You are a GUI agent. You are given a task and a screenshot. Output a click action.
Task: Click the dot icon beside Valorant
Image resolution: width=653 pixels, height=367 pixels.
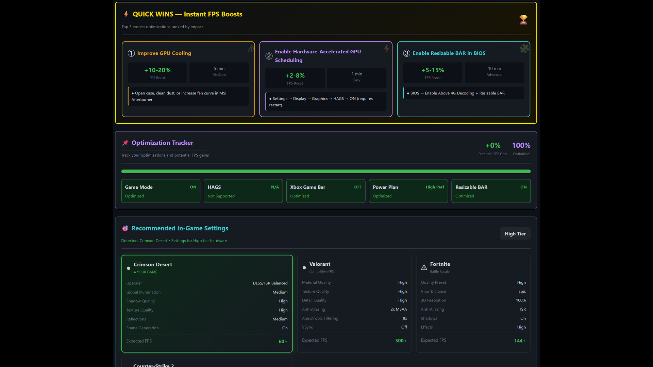(x=304, y=268)
